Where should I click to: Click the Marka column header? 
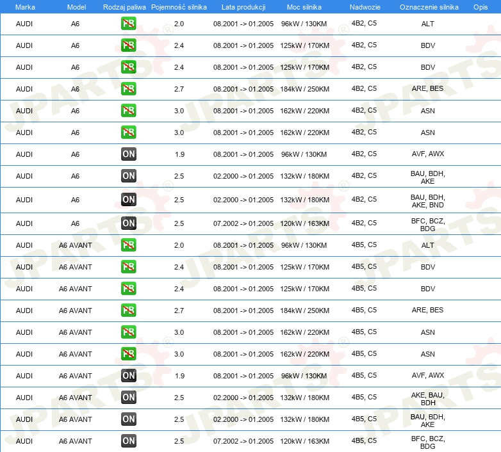[25, 6]
